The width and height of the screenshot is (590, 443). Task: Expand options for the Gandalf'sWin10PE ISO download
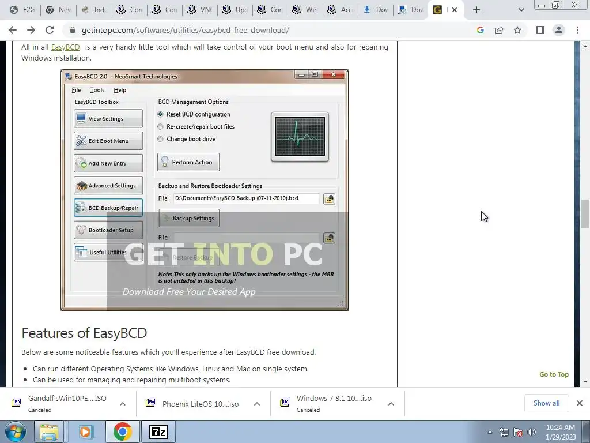[x=123, y=404]
